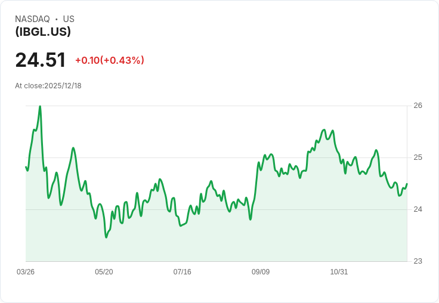Select the 23 y-axis price label
The image size is (439, 303).
coord(418,261)
